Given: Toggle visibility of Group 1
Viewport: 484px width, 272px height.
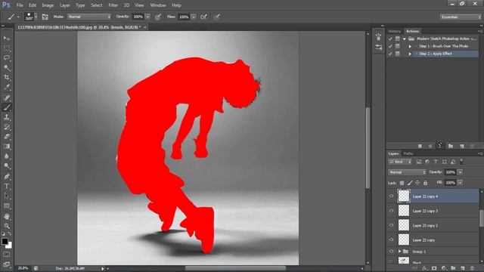Looking at the screenshot, I should click(x=392, y=252).
